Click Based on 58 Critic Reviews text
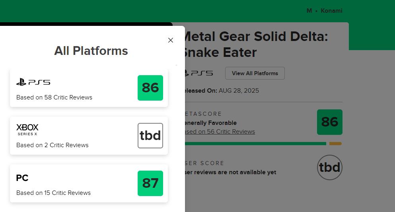 coord(54,97)
